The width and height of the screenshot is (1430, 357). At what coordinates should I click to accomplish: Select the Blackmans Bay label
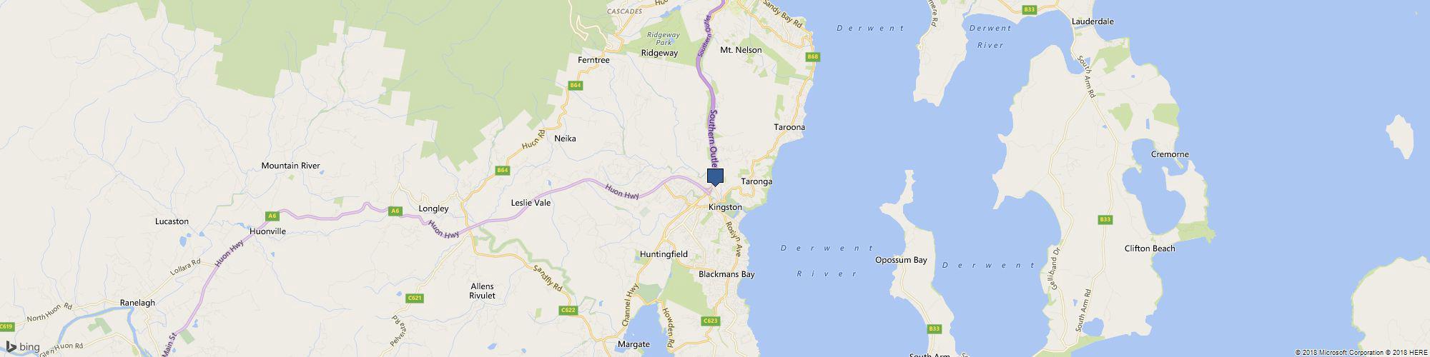[x=726, y=274]
